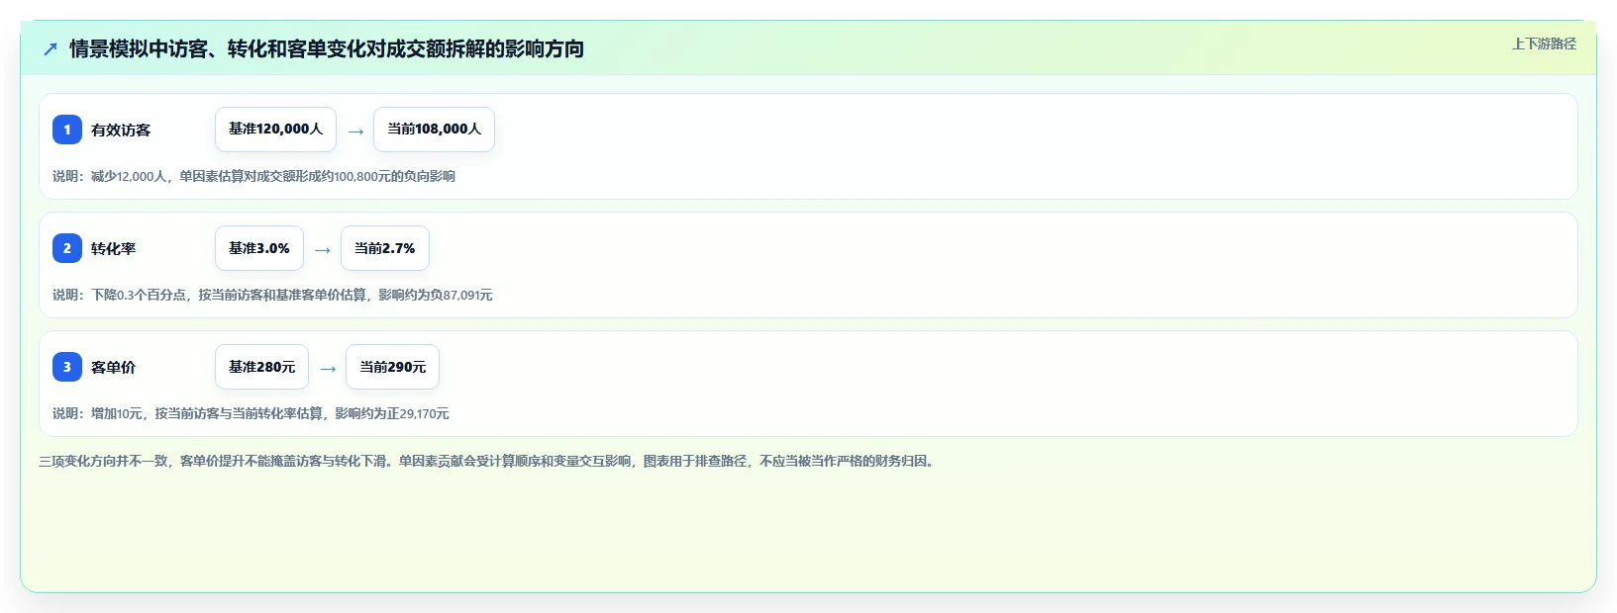
Task: Click the 基准120,000人 chip
Action: [x=275, y=130]
